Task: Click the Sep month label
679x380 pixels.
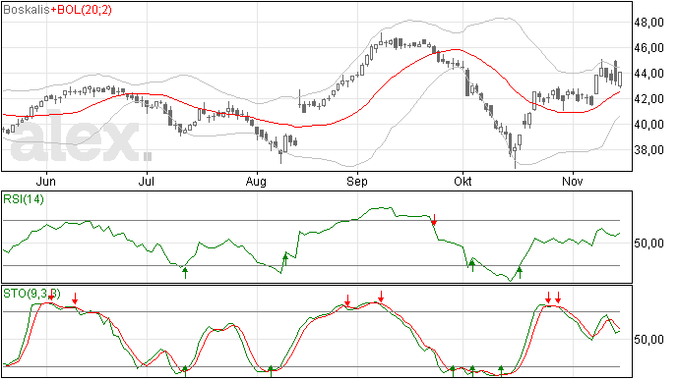Action: tap(357, 182)
